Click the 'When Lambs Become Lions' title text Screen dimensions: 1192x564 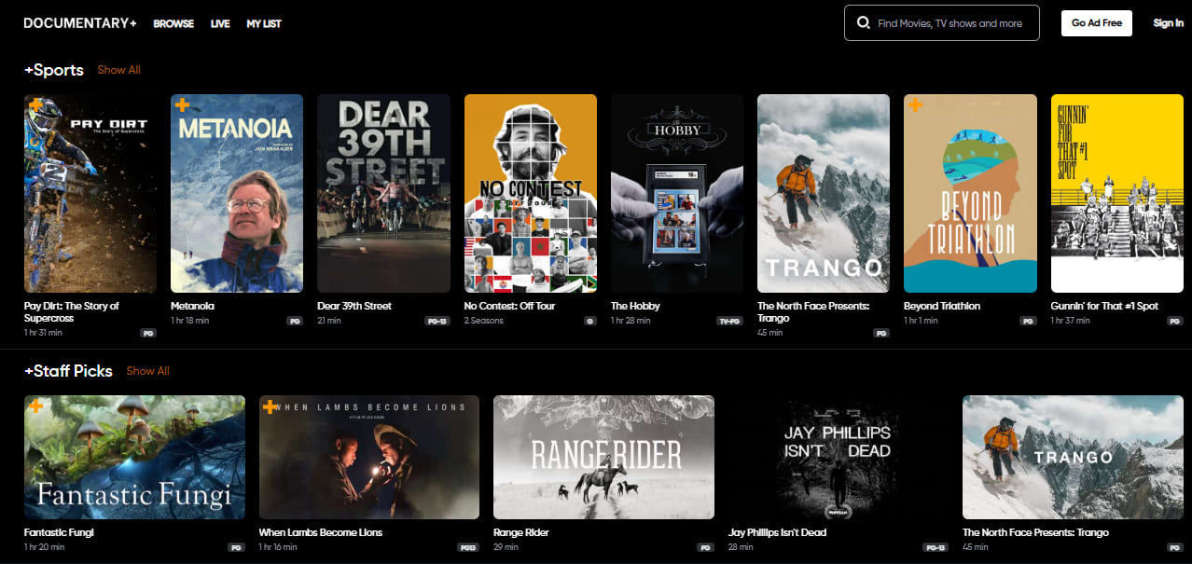click(321, 532)
